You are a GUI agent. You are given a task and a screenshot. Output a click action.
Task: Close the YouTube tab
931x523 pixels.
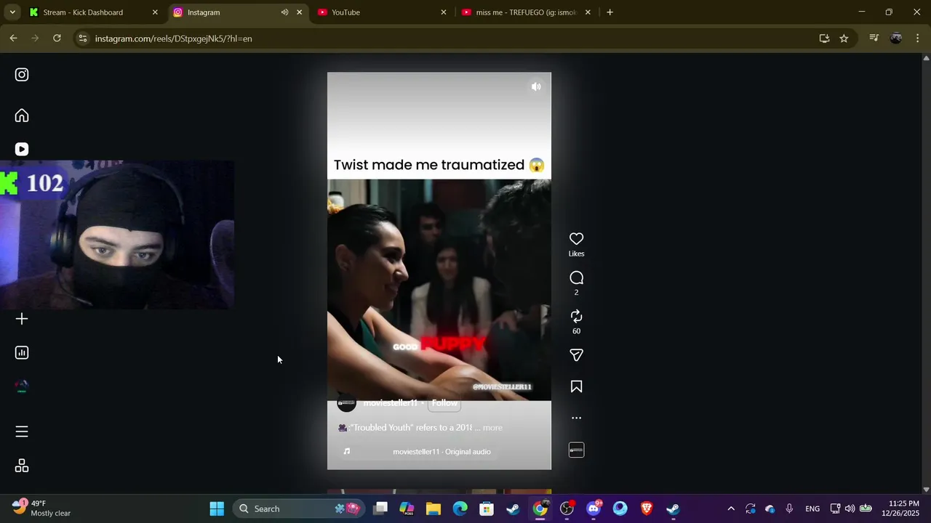(x=444, y=12)
